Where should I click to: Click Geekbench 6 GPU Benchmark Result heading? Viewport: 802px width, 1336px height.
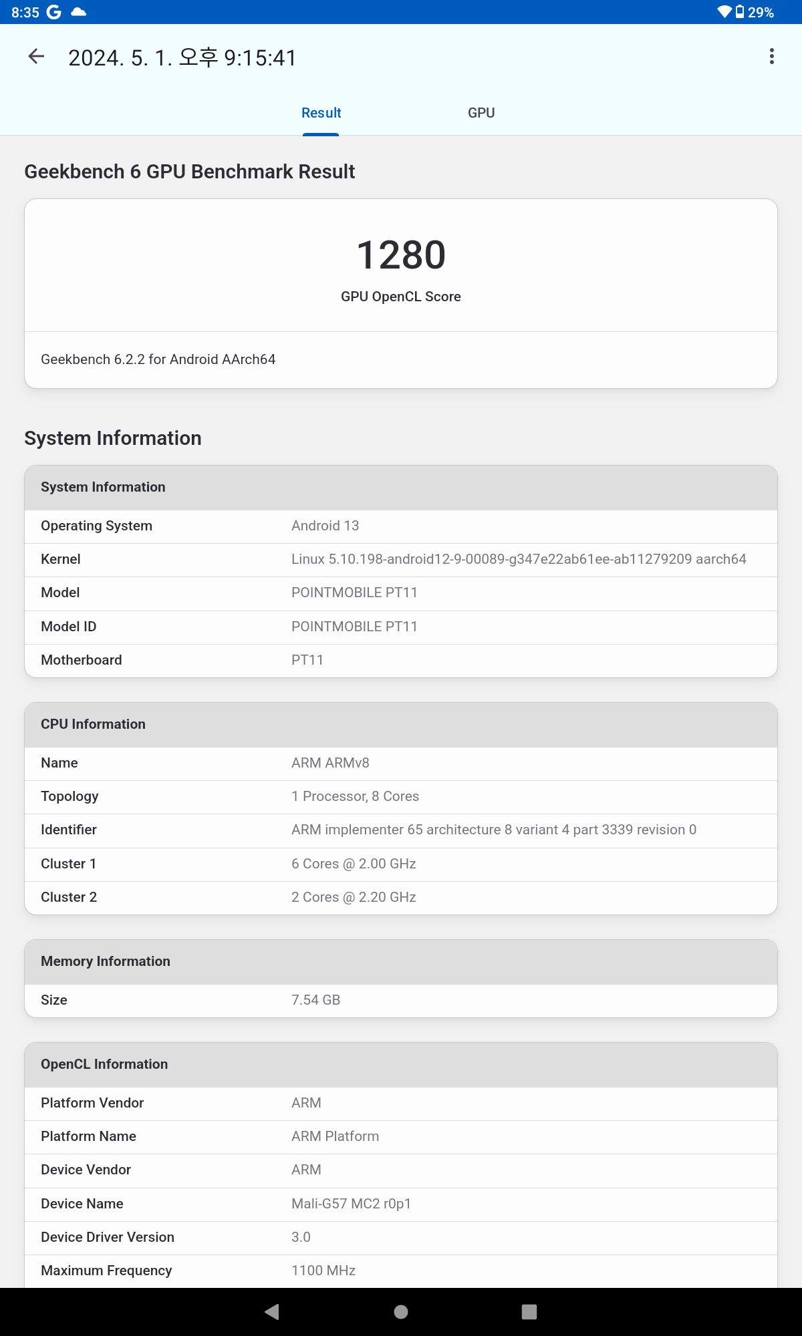pyautogui.click(x=190, y=172)
